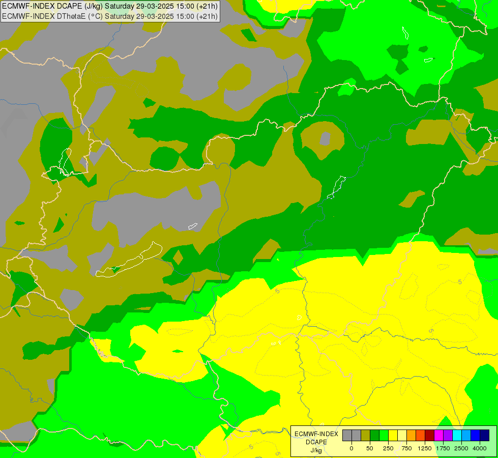Click the legend label 1250
This screenshot has height=458, width=498.
425,448
